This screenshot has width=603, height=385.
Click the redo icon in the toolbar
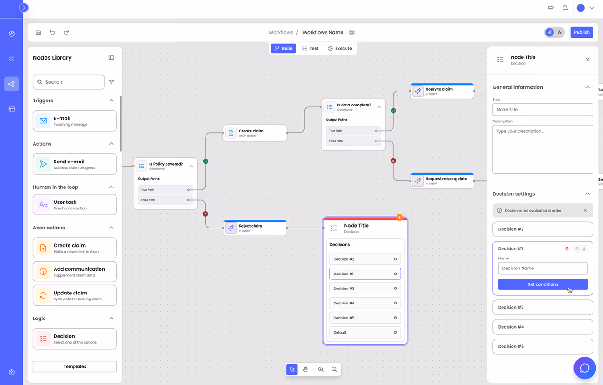pos(66,32)
